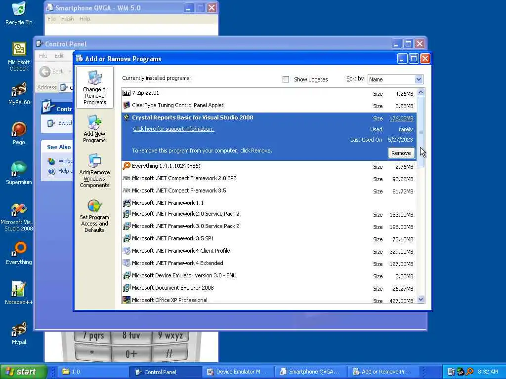The width and height of the screenshot is (506, 379).
Task: Open Add New Programs in the sidebar
Action: coord(94,129)
